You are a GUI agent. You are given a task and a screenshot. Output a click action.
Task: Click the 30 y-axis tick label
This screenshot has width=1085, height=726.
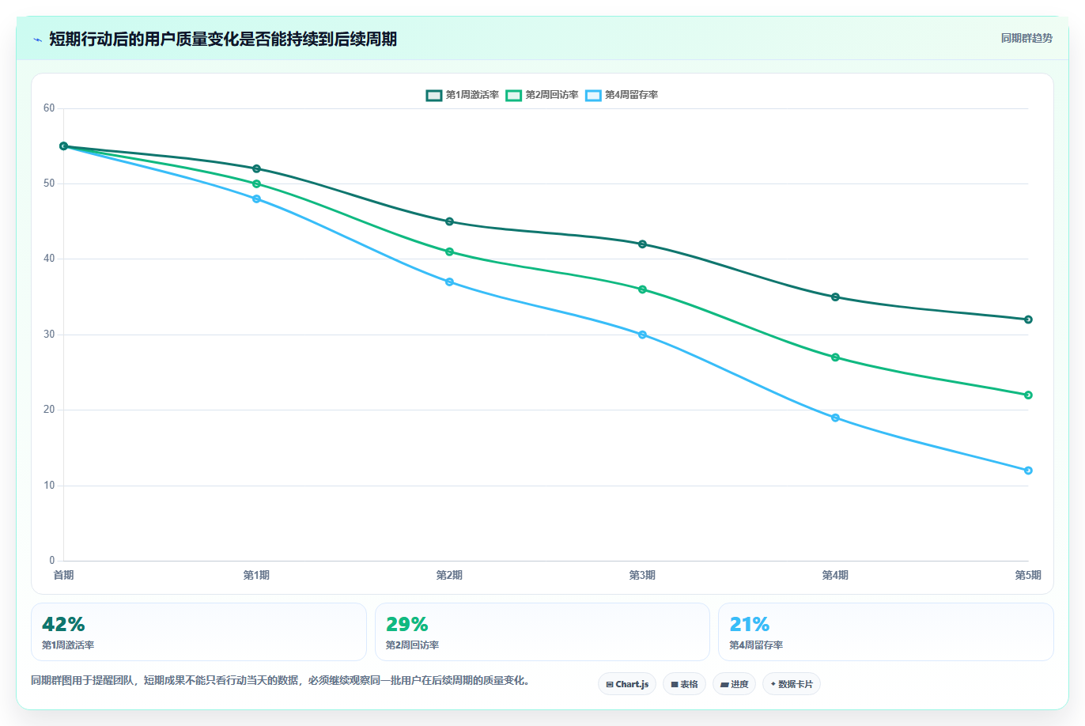tap(49, 335)
